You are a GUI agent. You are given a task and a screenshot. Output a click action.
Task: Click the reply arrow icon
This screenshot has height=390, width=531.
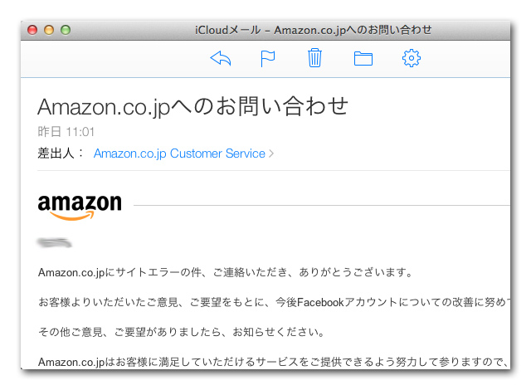221,58
